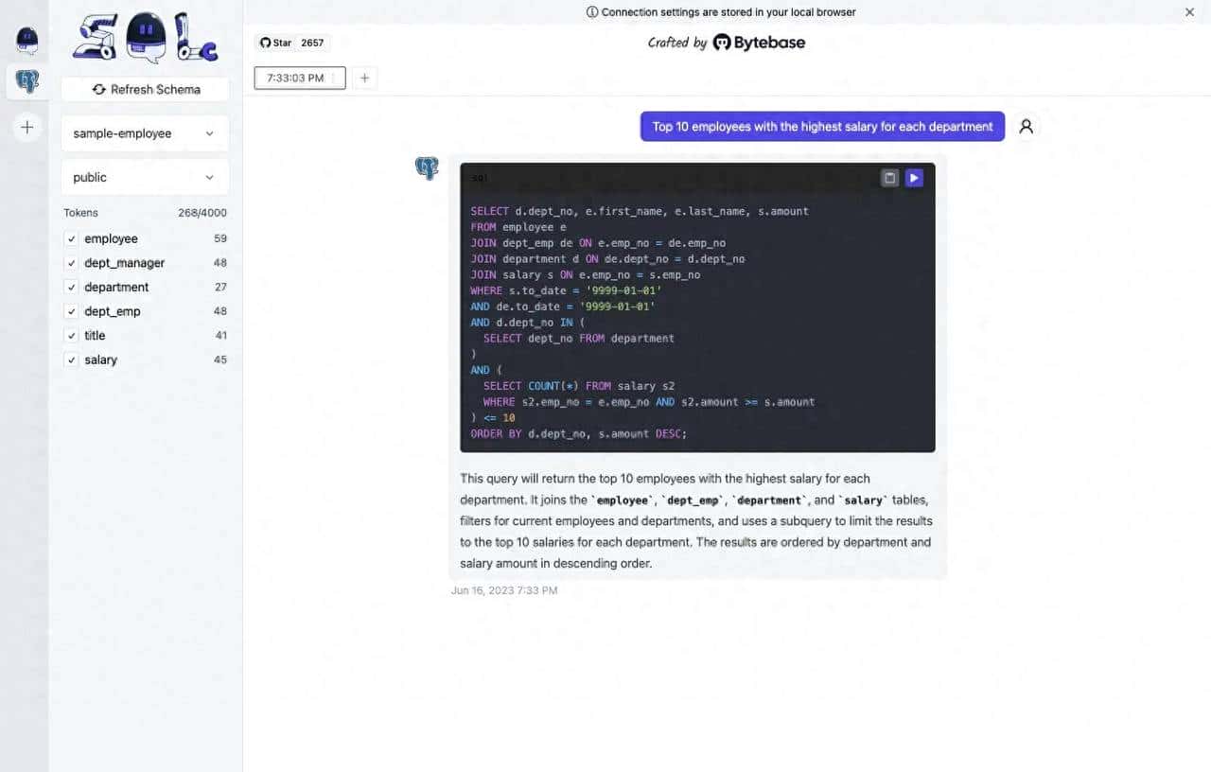Run the generated SQL query
The width and height of the screenshot is (1211, 772).
(914, 178)
